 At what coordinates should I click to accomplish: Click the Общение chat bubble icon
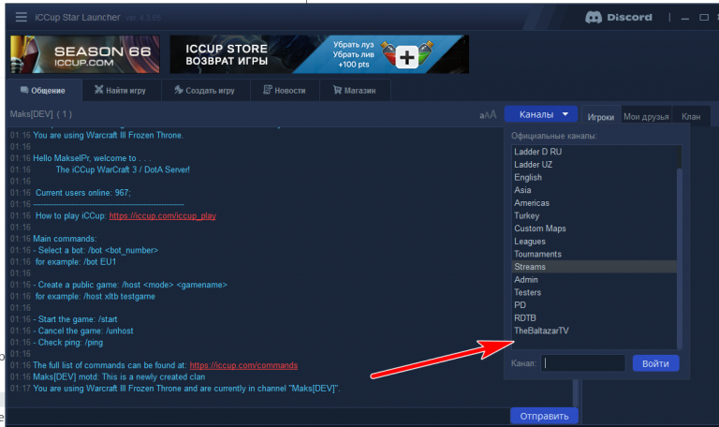[x=24, y=90]
